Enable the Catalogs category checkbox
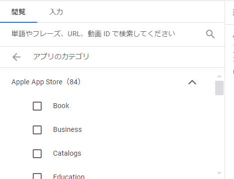The width and height of the screenshot is (234, 179). click(x=37, y=154)
